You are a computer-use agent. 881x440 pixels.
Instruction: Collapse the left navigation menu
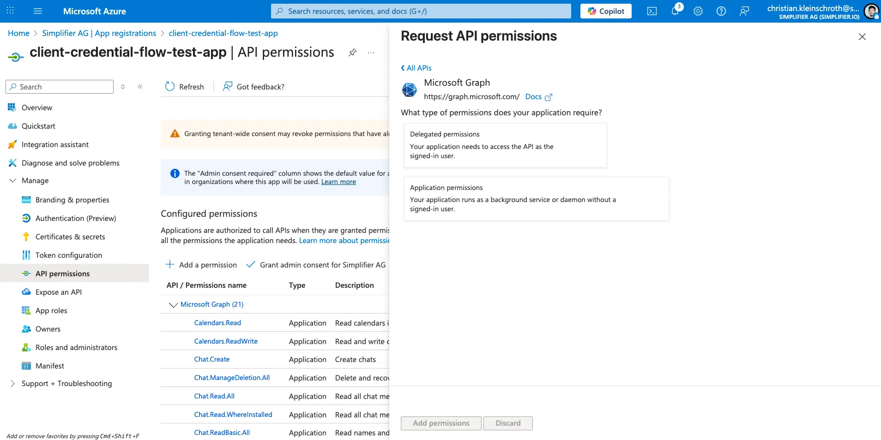(x=140, y=87)
